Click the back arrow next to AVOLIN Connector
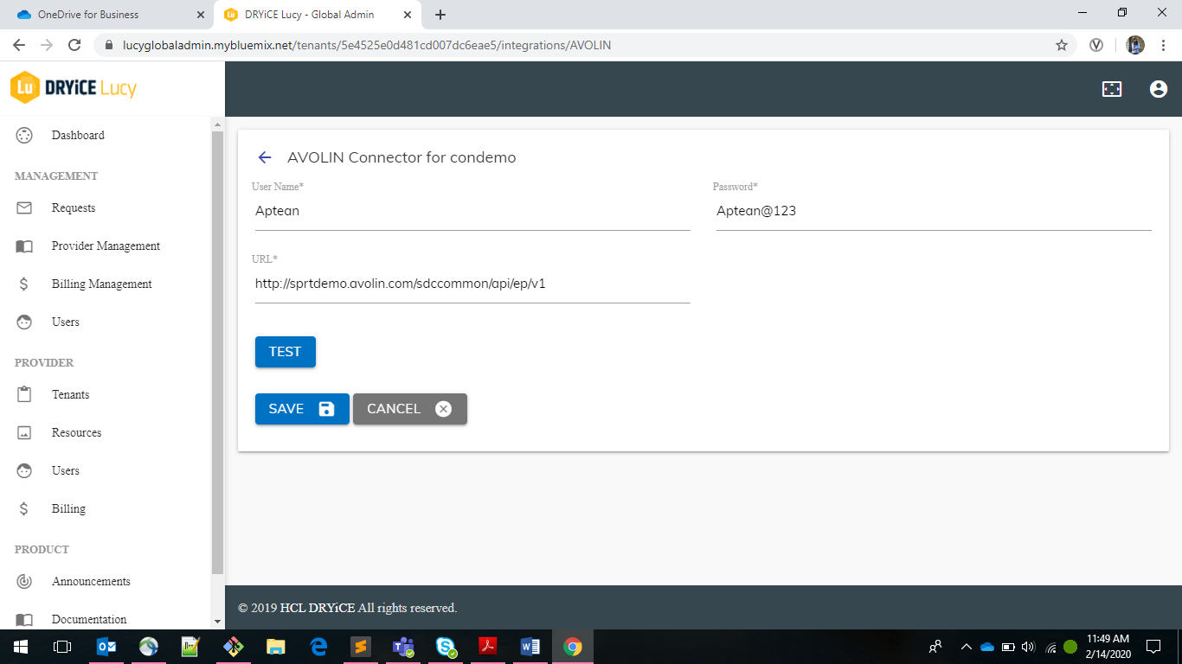 (265, 157)
